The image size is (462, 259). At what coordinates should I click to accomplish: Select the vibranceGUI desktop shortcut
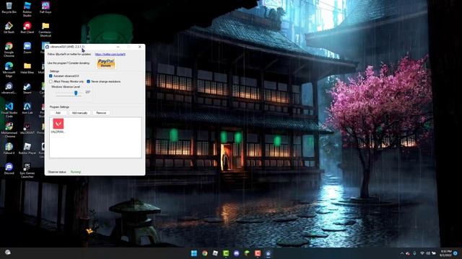point(9,88)
